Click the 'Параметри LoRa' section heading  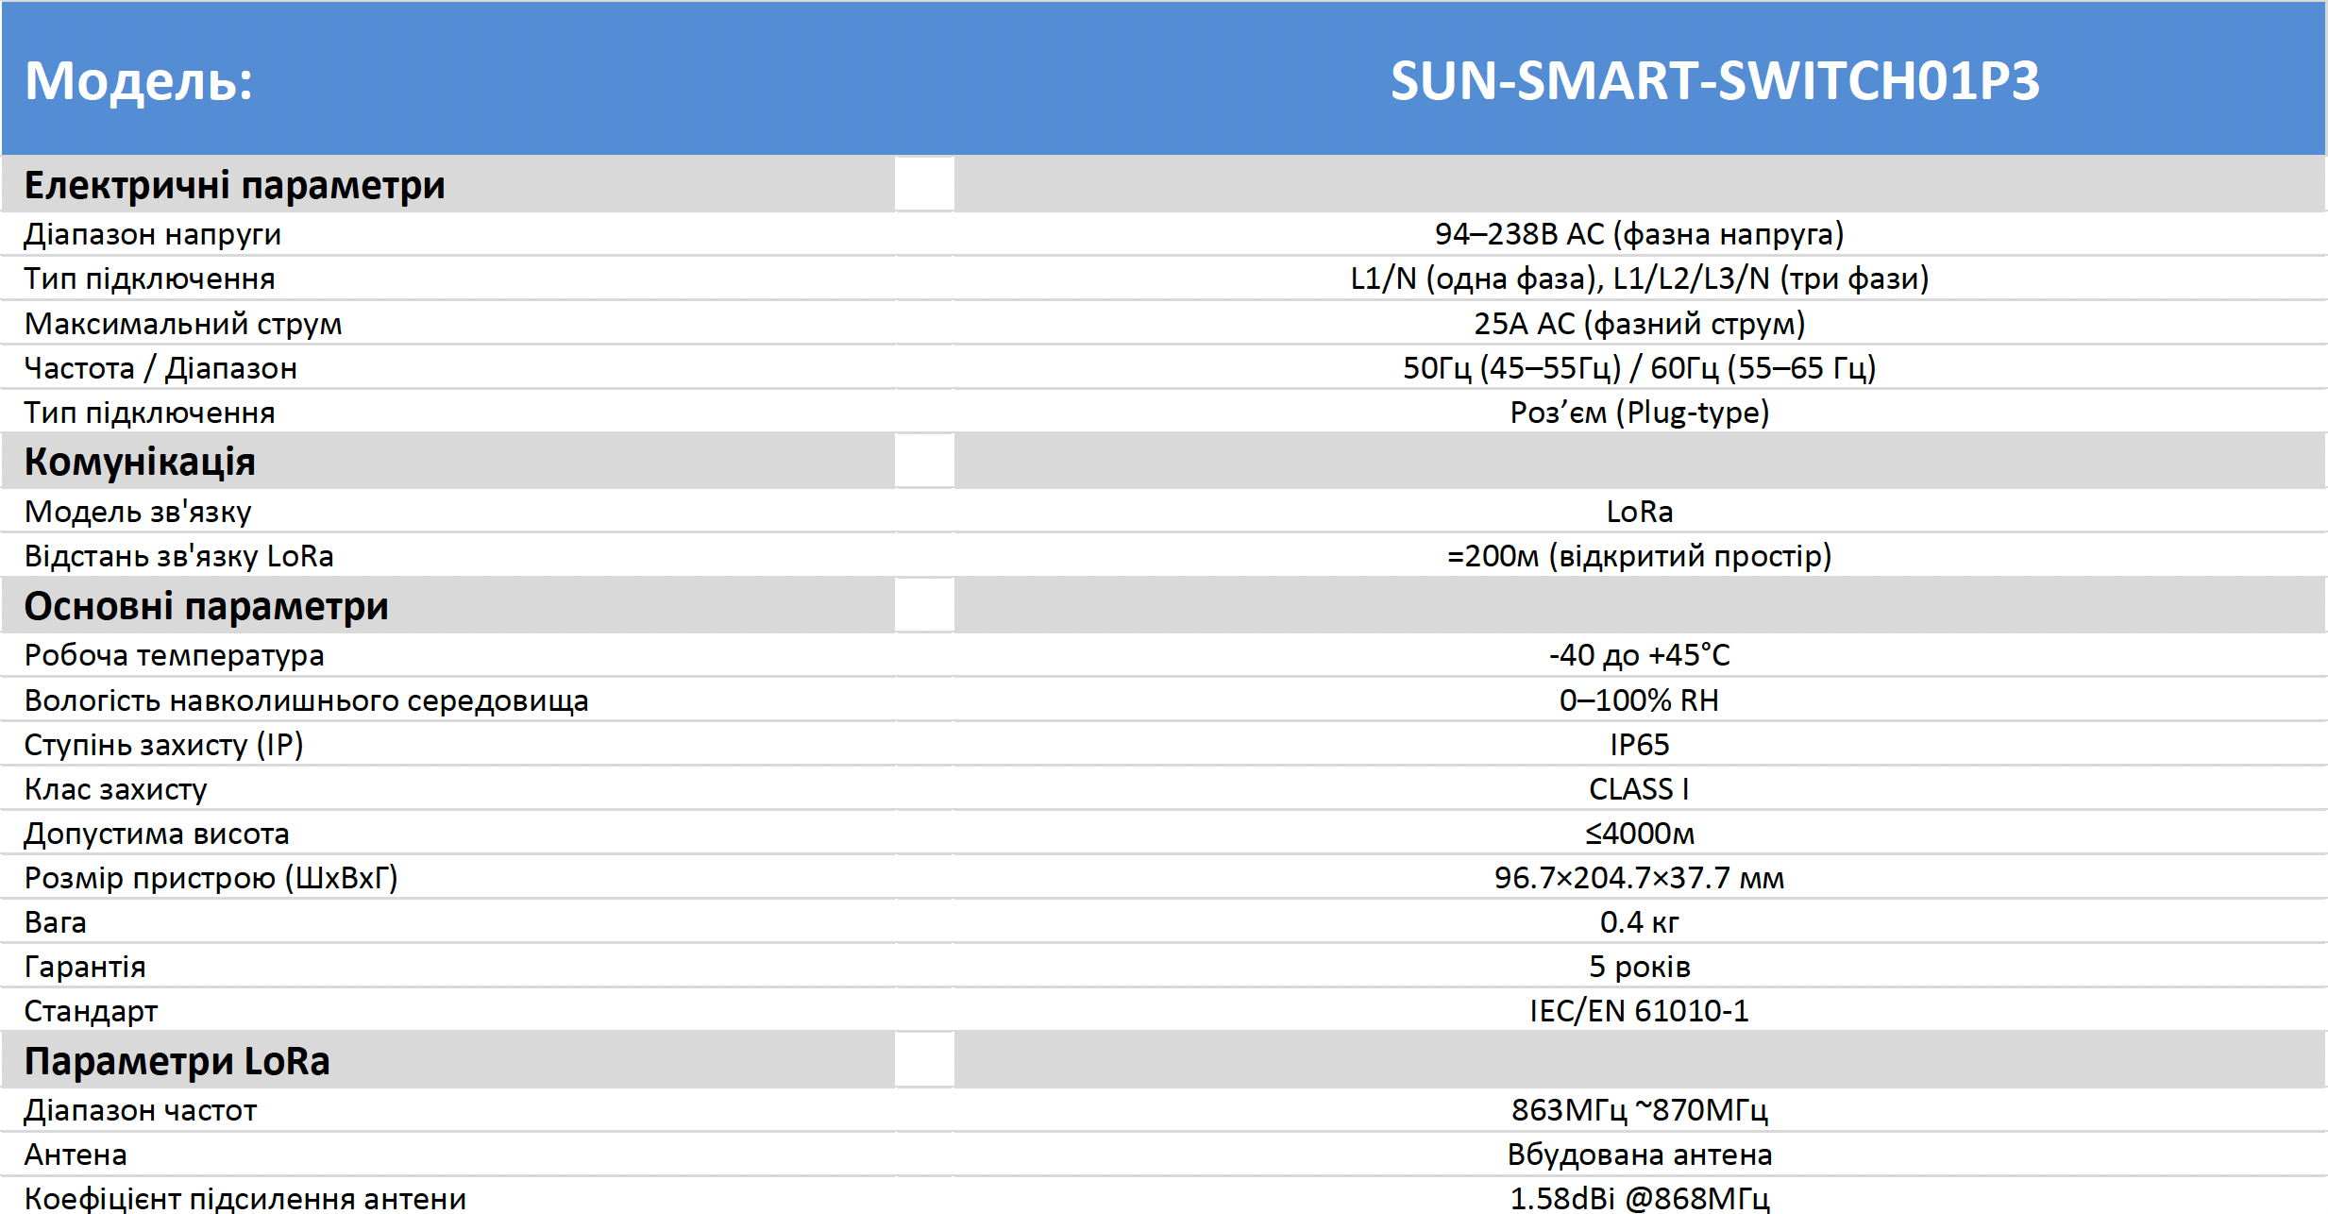coord(177,1061)
